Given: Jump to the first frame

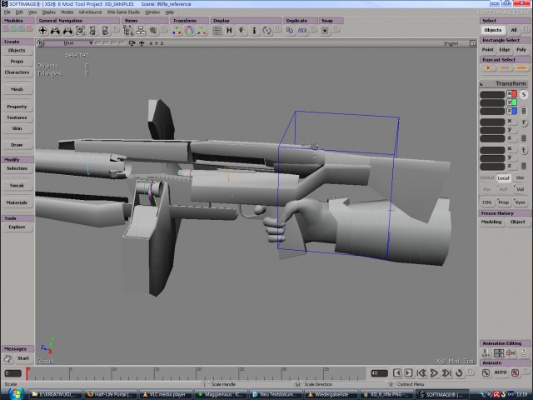Looking at the screenshot, I should (x=422, y=373).
